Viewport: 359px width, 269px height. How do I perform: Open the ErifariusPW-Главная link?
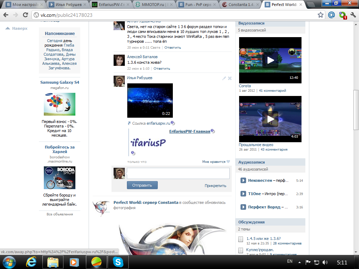click(x=190, y=131)
